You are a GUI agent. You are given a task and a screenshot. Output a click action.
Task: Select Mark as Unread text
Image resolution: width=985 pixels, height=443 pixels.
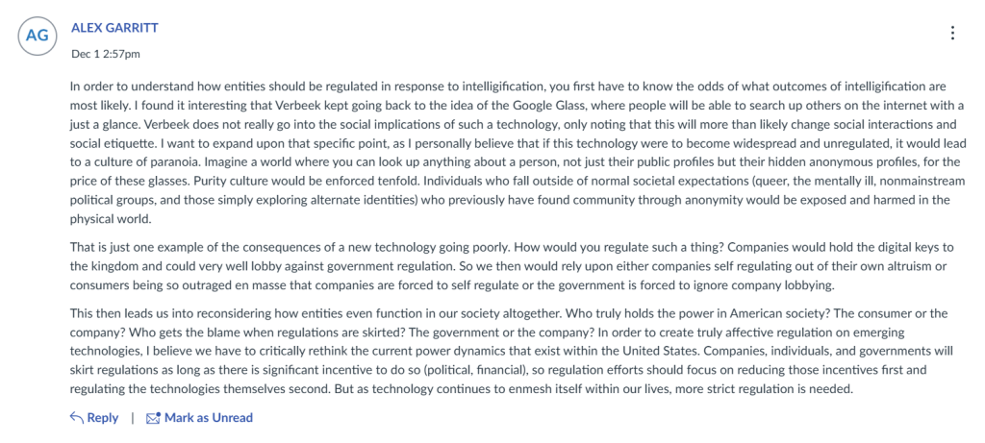(208, 417)
